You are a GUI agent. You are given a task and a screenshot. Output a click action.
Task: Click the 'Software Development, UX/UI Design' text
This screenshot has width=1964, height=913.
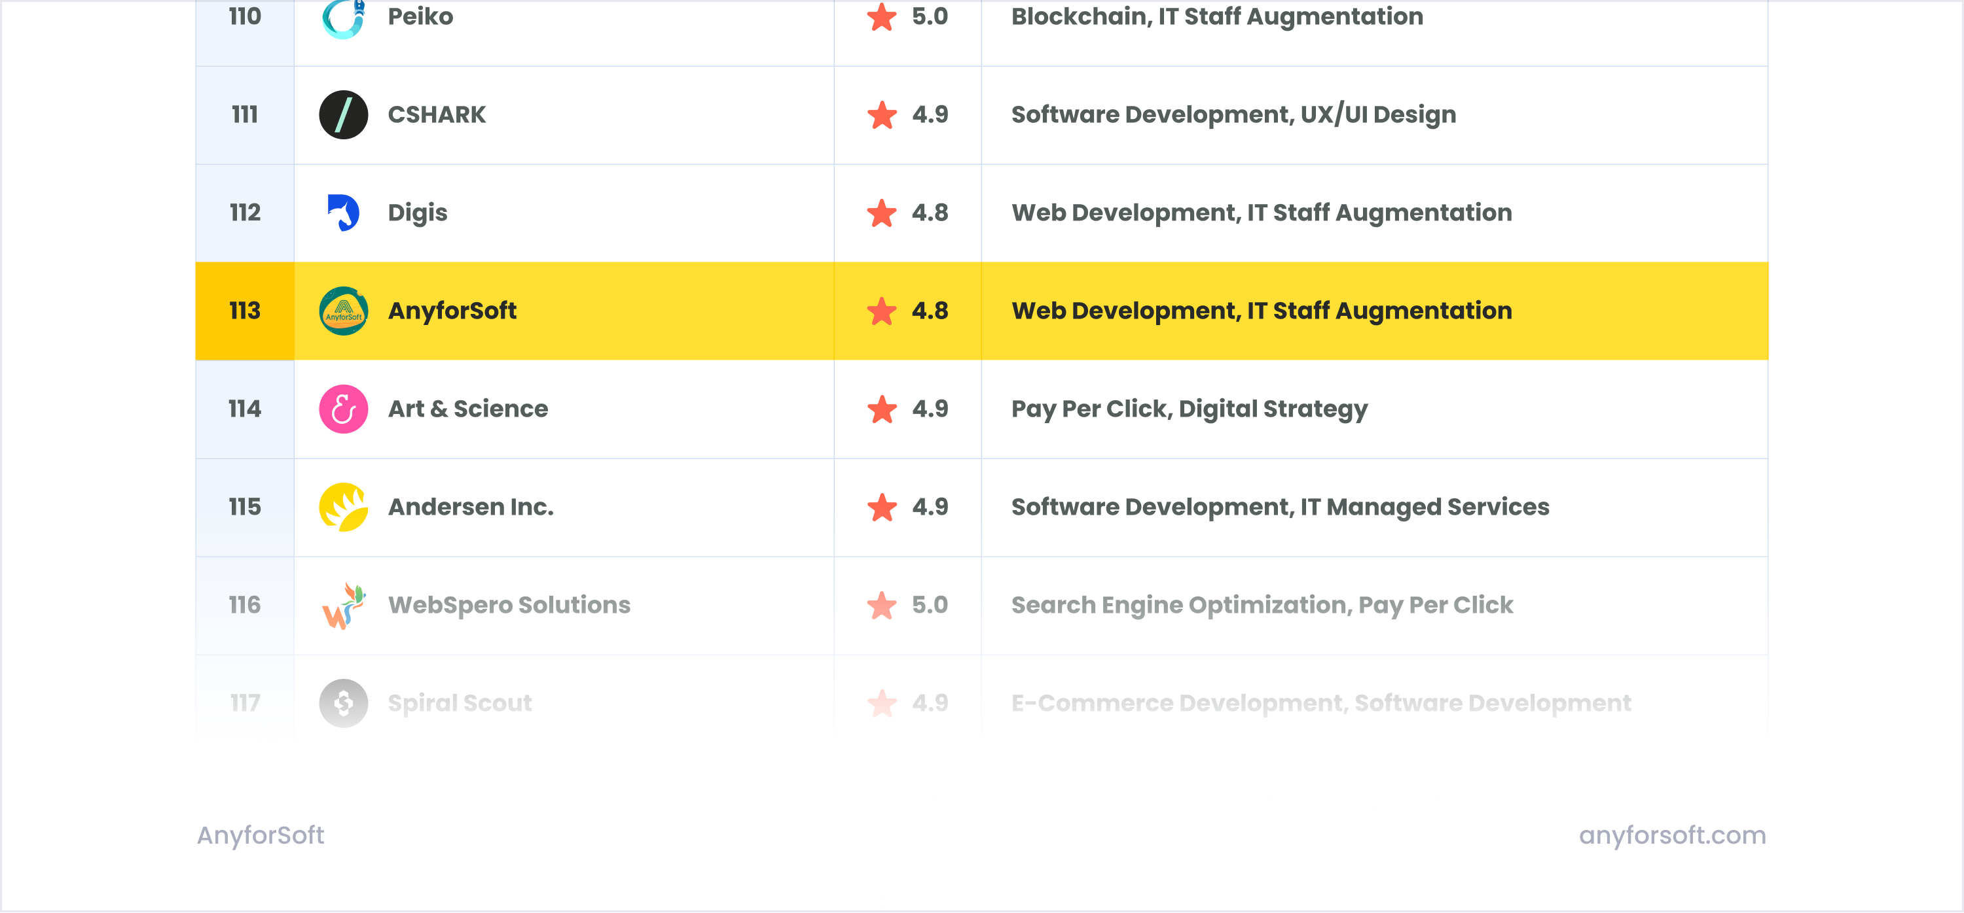1233,114
